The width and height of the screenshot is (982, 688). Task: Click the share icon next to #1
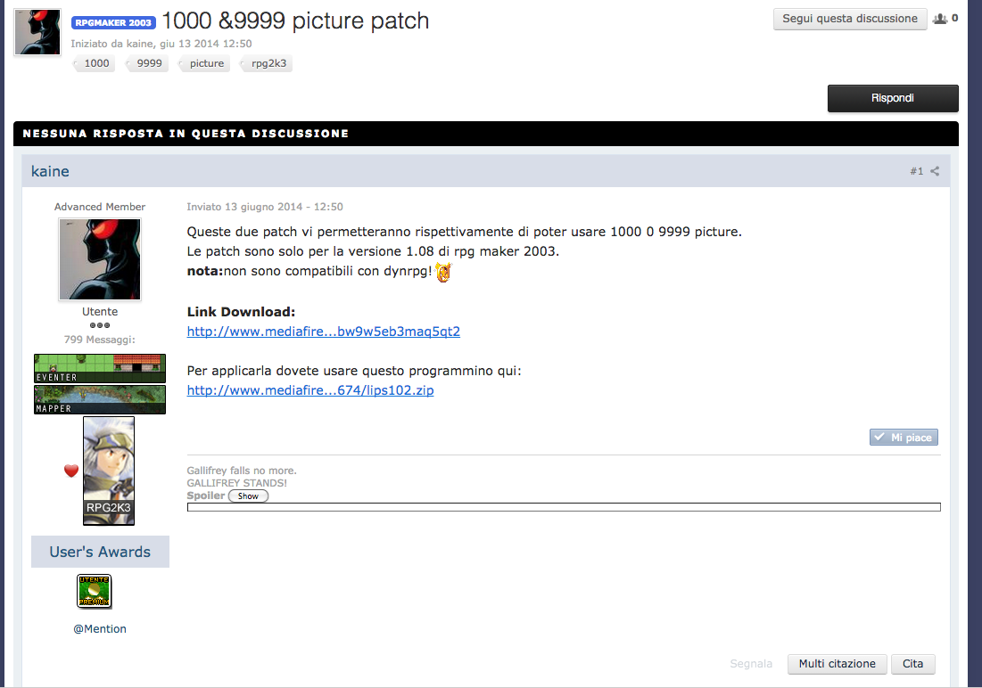coord(935,171)
